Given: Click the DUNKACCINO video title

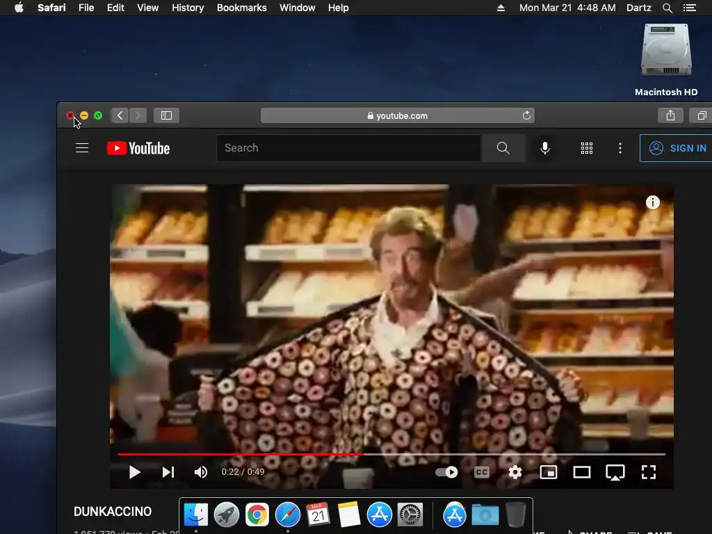Looking at the screenshot, I should point(113,512).
